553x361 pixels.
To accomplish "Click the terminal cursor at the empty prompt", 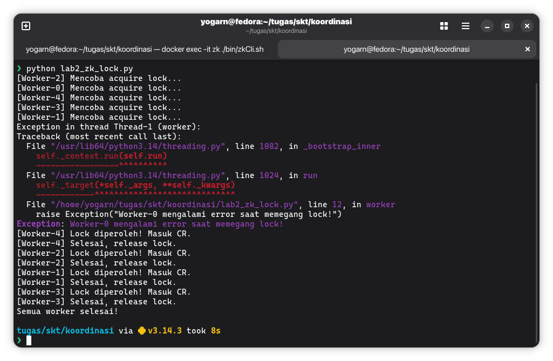I will [x=29, y=340].
